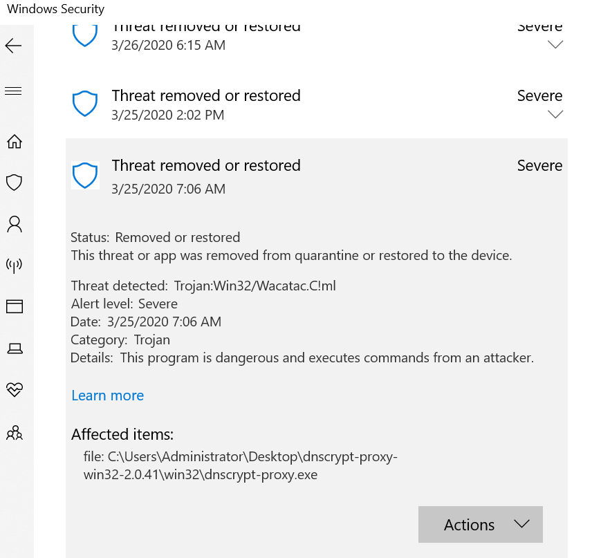Select the Threat removed entry dated 3/25/2020 7:06 AM
The image size is (592, 558).
click(x=205, y=165)
